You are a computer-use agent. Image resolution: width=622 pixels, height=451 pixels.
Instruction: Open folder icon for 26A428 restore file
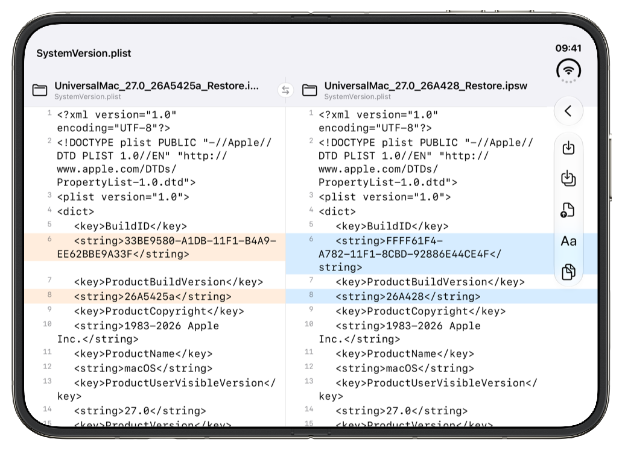pyautogui.click(x=309, y=90)
